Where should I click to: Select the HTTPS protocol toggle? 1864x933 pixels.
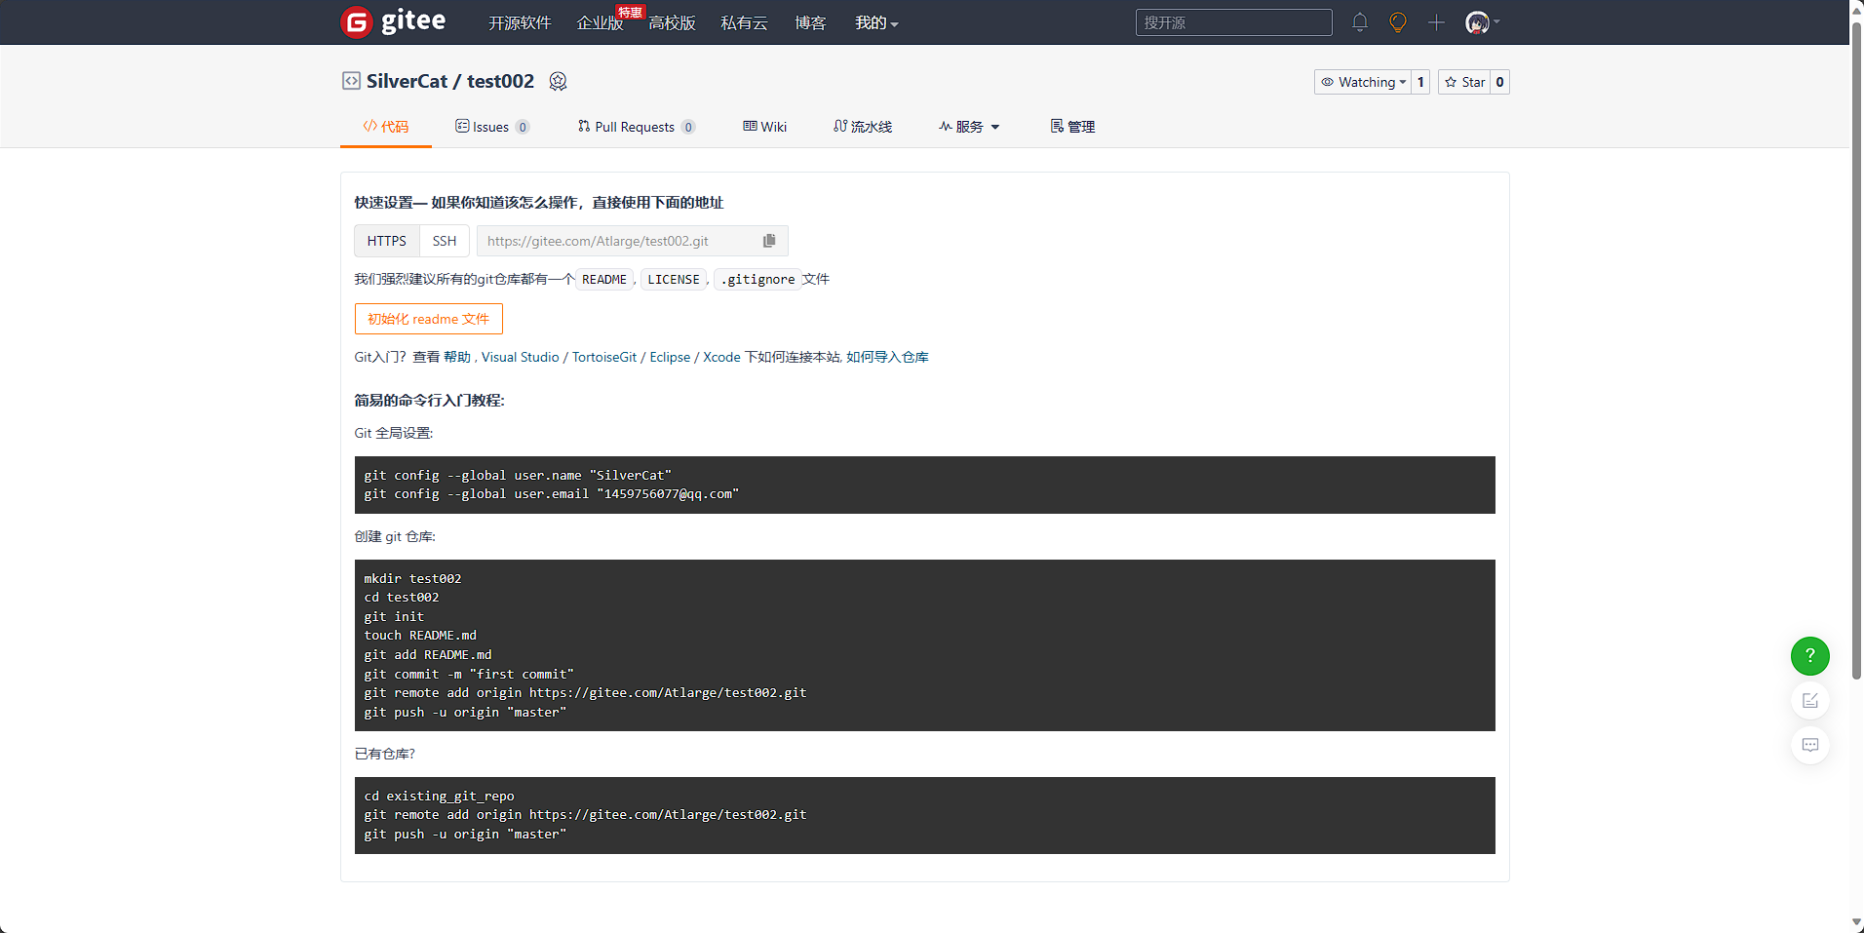click(x=387, y=241)
